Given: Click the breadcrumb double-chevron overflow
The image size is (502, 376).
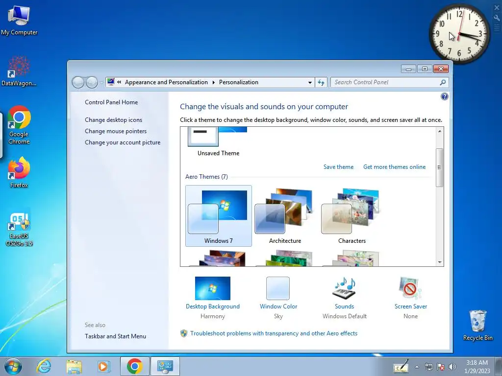Looking at the screenshot, I should 119,82.
